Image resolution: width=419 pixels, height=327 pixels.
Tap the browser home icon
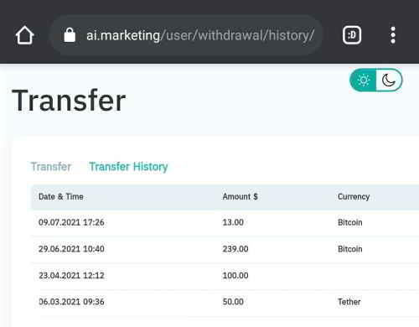[x=24, y=35]
